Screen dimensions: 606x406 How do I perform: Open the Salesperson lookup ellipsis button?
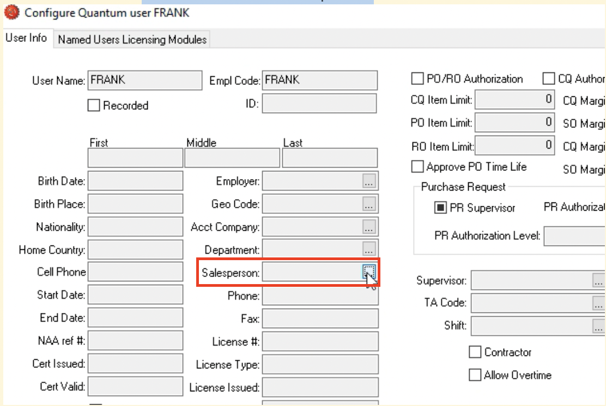(369, 272)
